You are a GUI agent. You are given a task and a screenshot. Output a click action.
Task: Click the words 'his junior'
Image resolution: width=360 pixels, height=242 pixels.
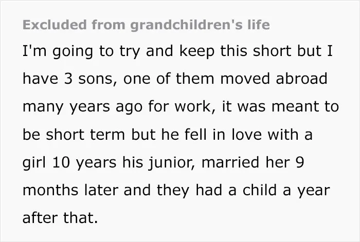pyautogui.click(x=159, y=163)
